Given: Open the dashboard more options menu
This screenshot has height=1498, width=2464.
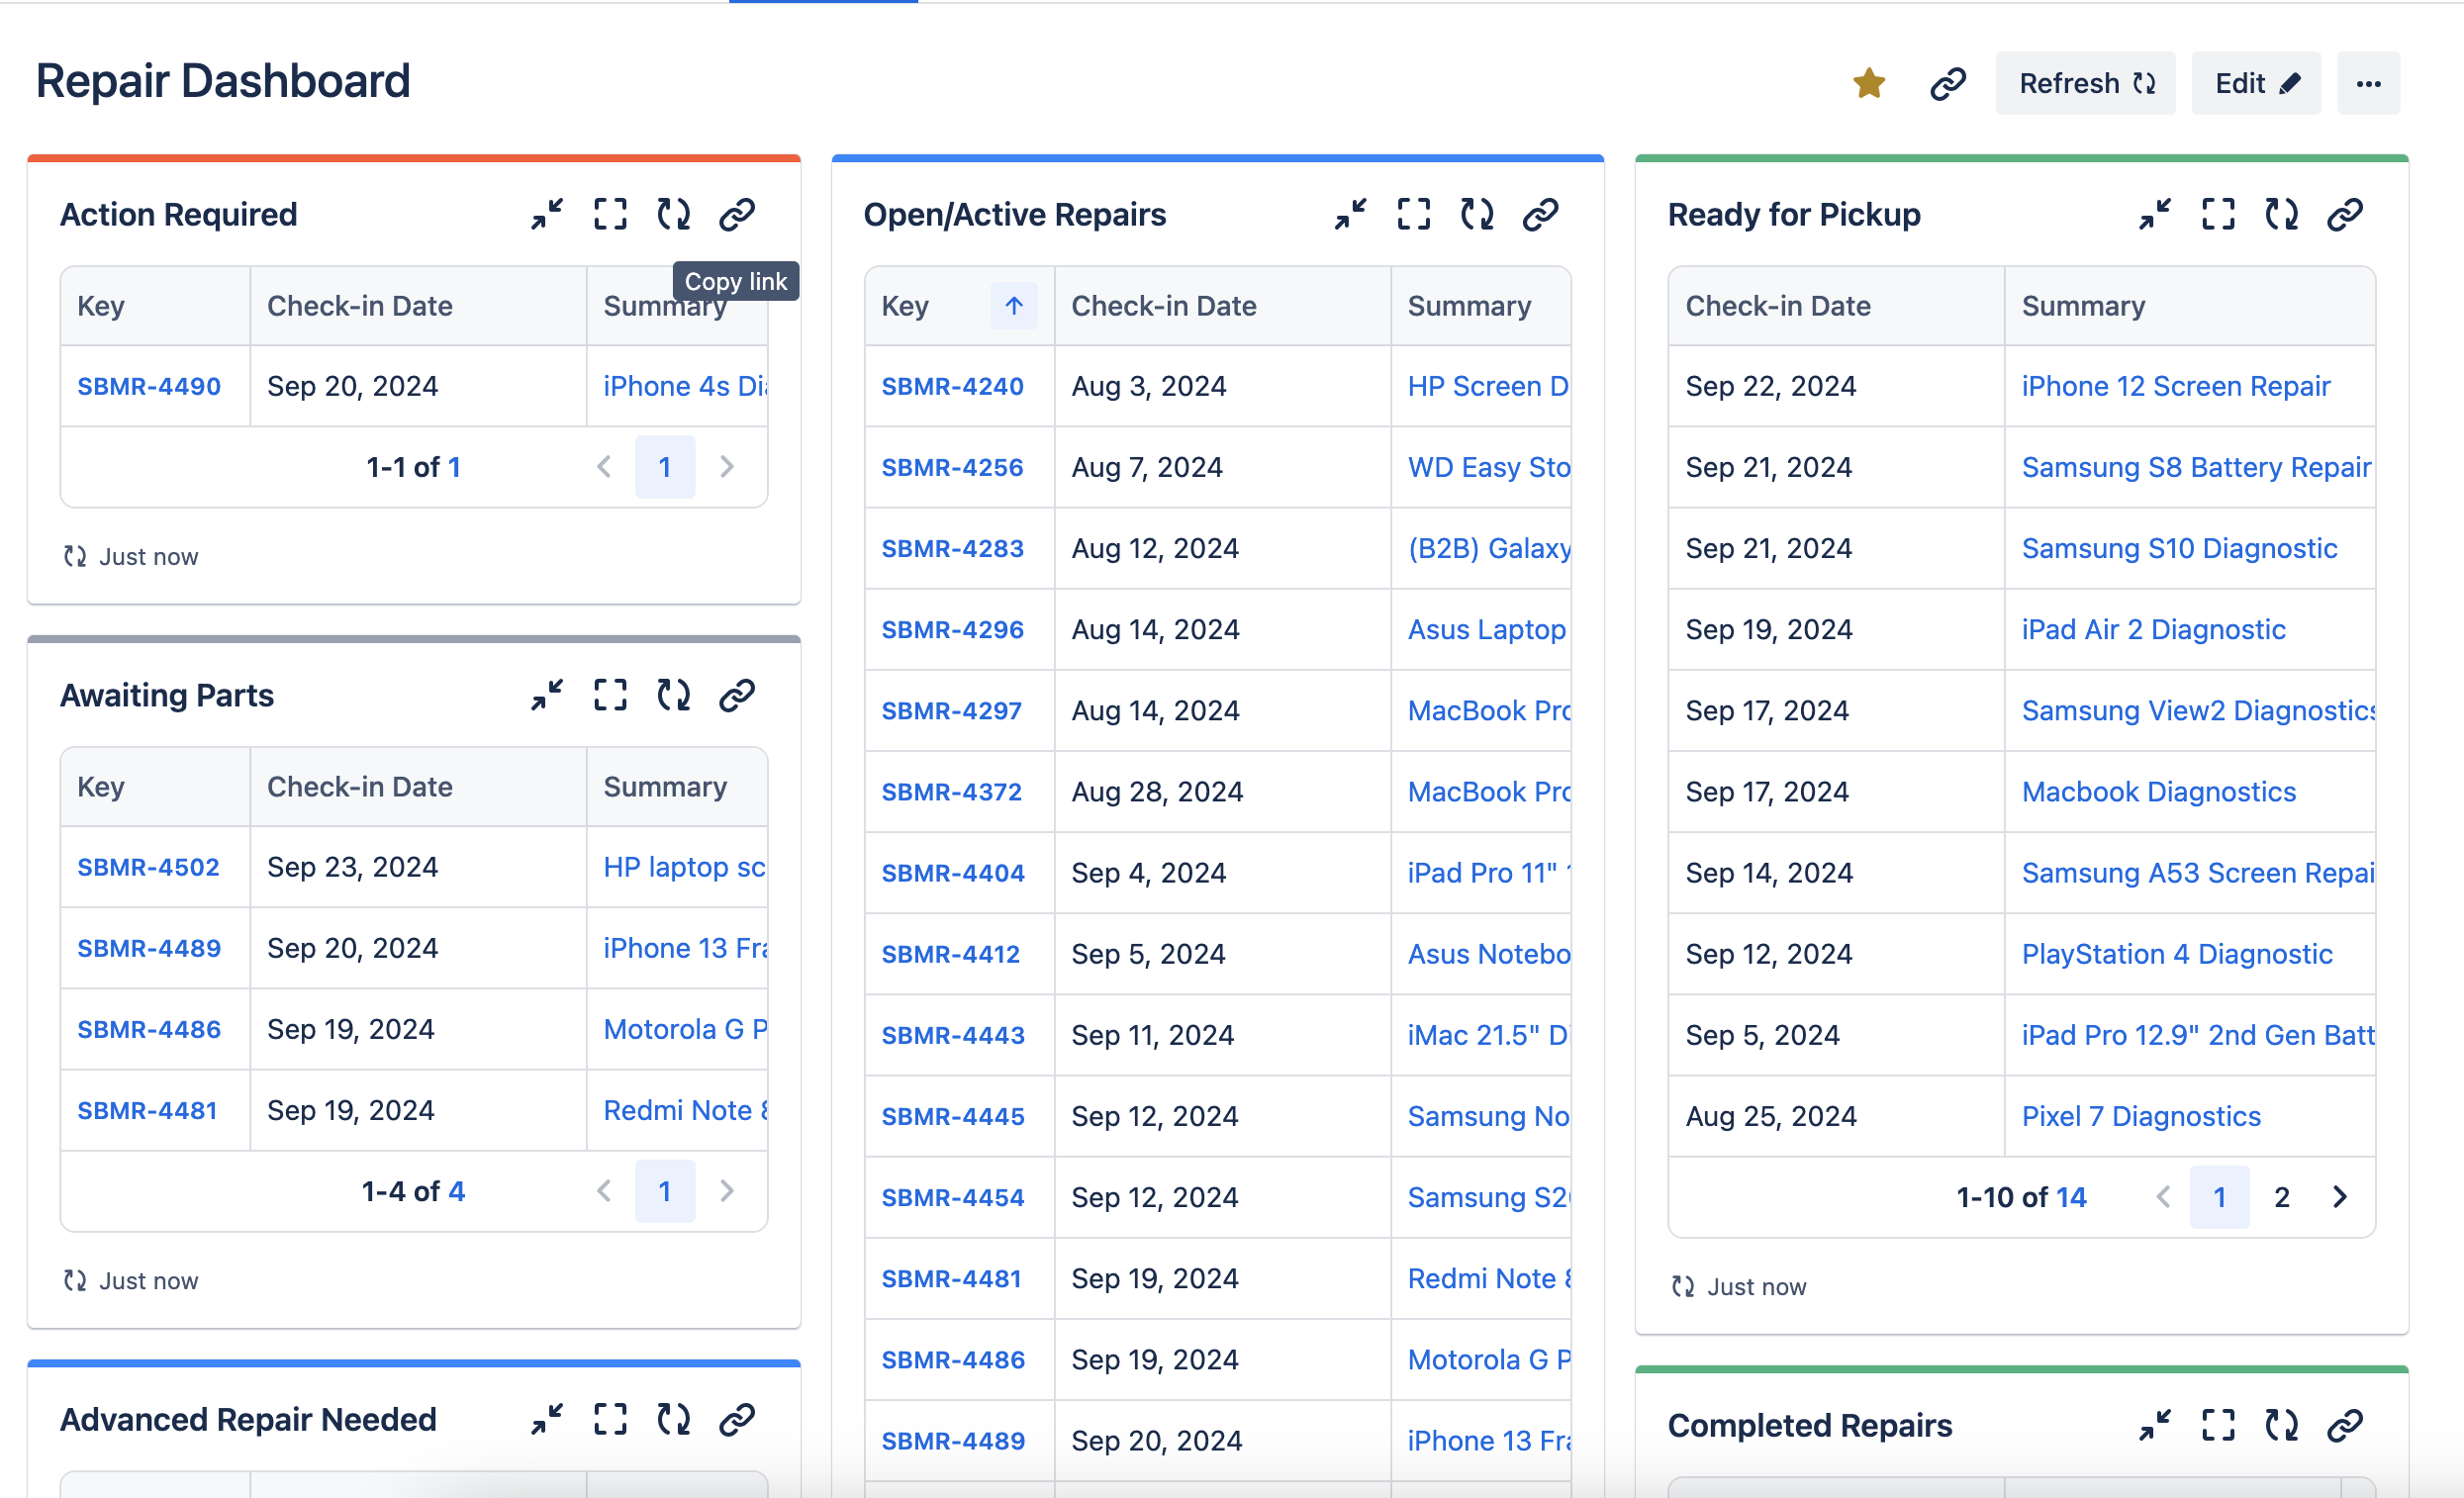Looking at the screenshot, I should point(2368,83).
